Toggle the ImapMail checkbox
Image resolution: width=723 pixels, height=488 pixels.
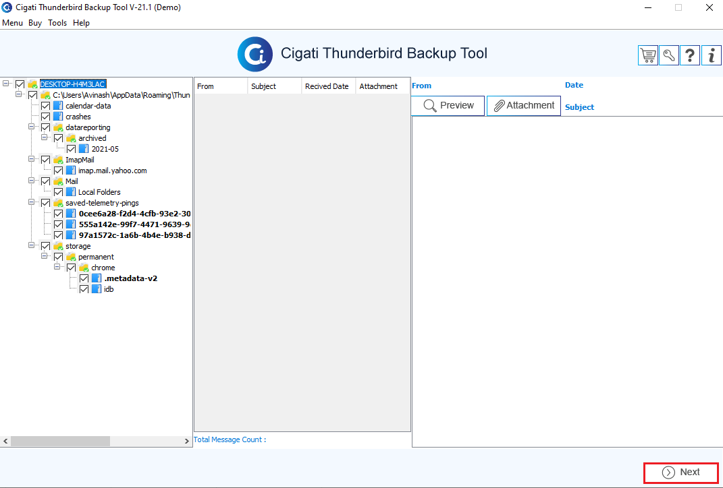(46, 160)
